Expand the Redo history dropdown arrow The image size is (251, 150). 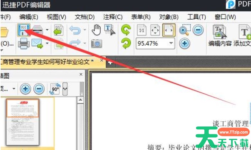point(85,43)
